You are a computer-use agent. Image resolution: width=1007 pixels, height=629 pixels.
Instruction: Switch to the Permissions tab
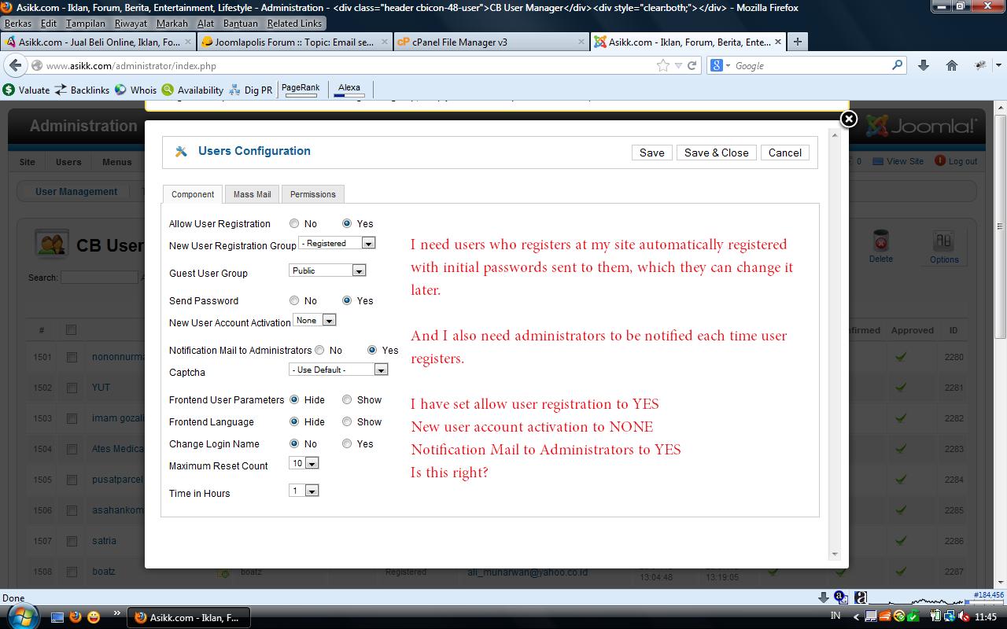coord(312,194)
